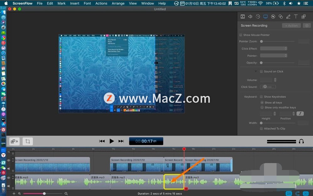
Task: Open the Bluetooth menu bar icon
Action: coord(284,3)
